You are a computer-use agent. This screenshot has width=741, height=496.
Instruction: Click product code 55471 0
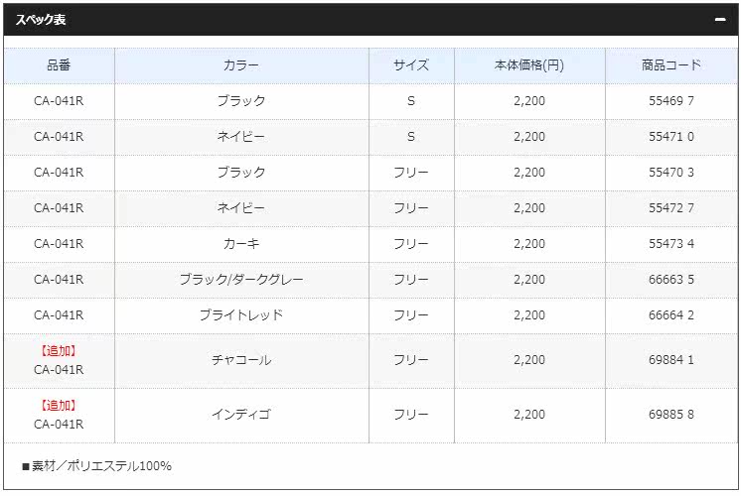point(671,137)
